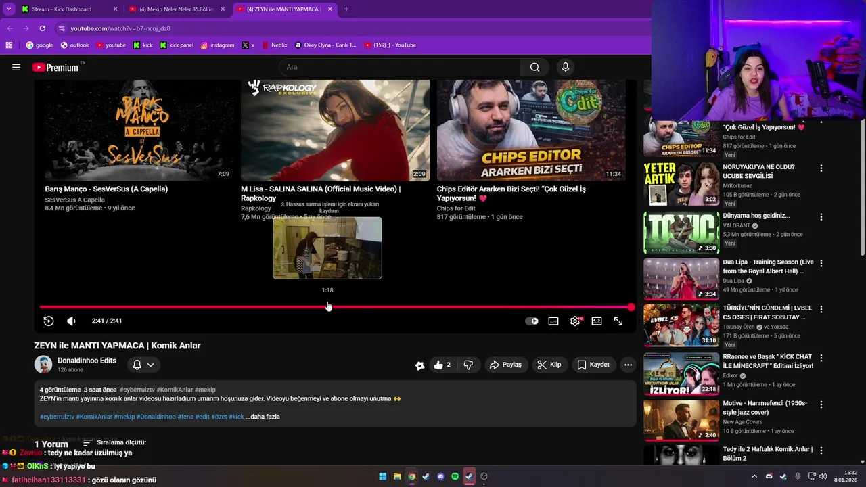Go back in browser history
866x487 pixels.
pos(10,28)
